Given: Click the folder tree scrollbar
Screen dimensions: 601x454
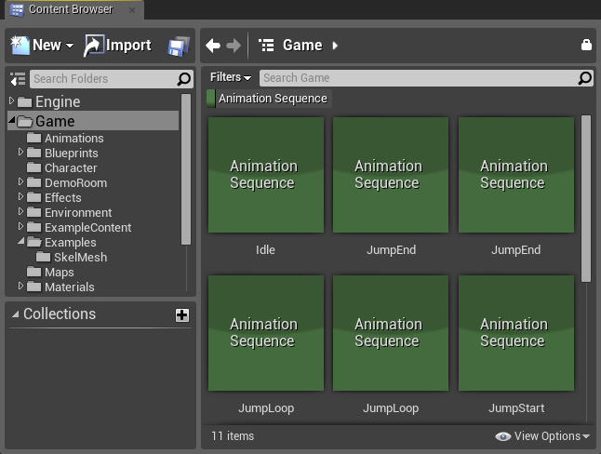Looking at the screenshot, I should click(x=185, y=169).
